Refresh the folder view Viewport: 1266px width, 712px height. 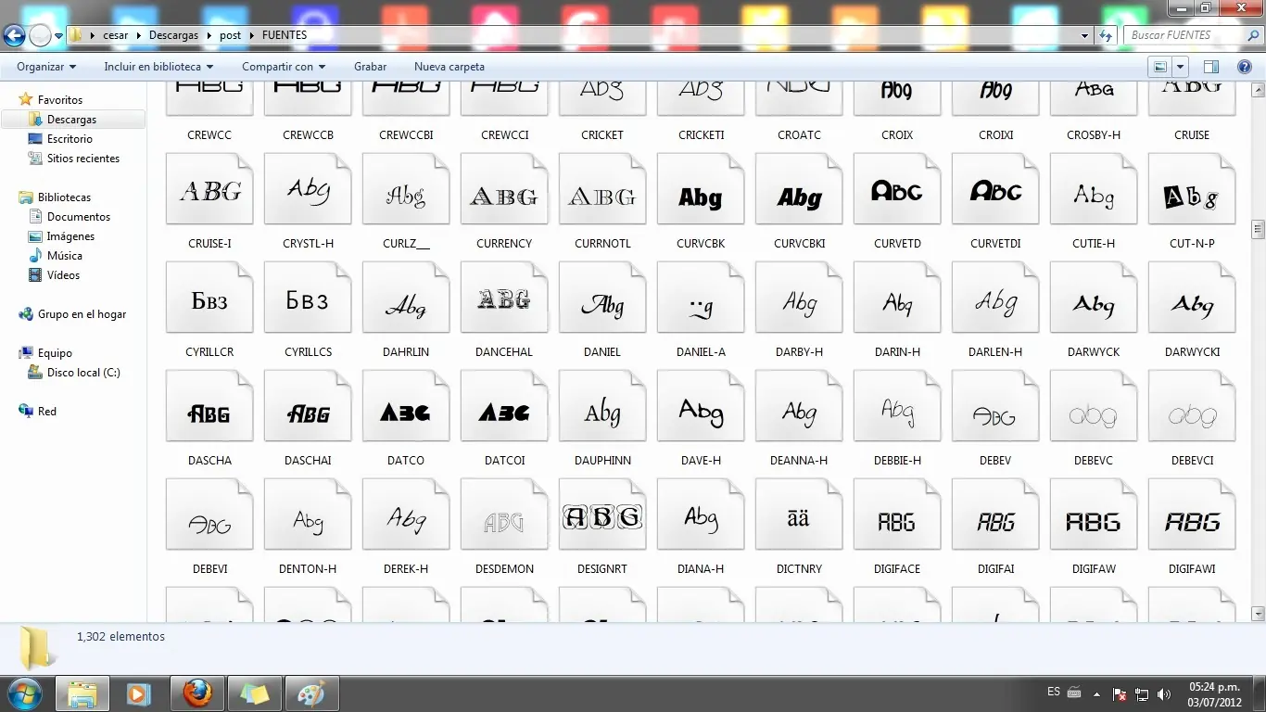(1105, 35)
